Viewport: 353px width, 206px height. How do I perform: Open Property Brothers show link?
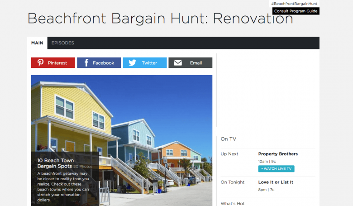[278, 154]
